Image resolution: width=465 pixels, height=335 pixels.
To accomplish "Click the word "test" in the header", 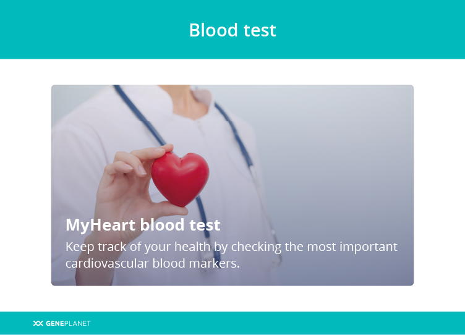I will (x=260, y=30).
